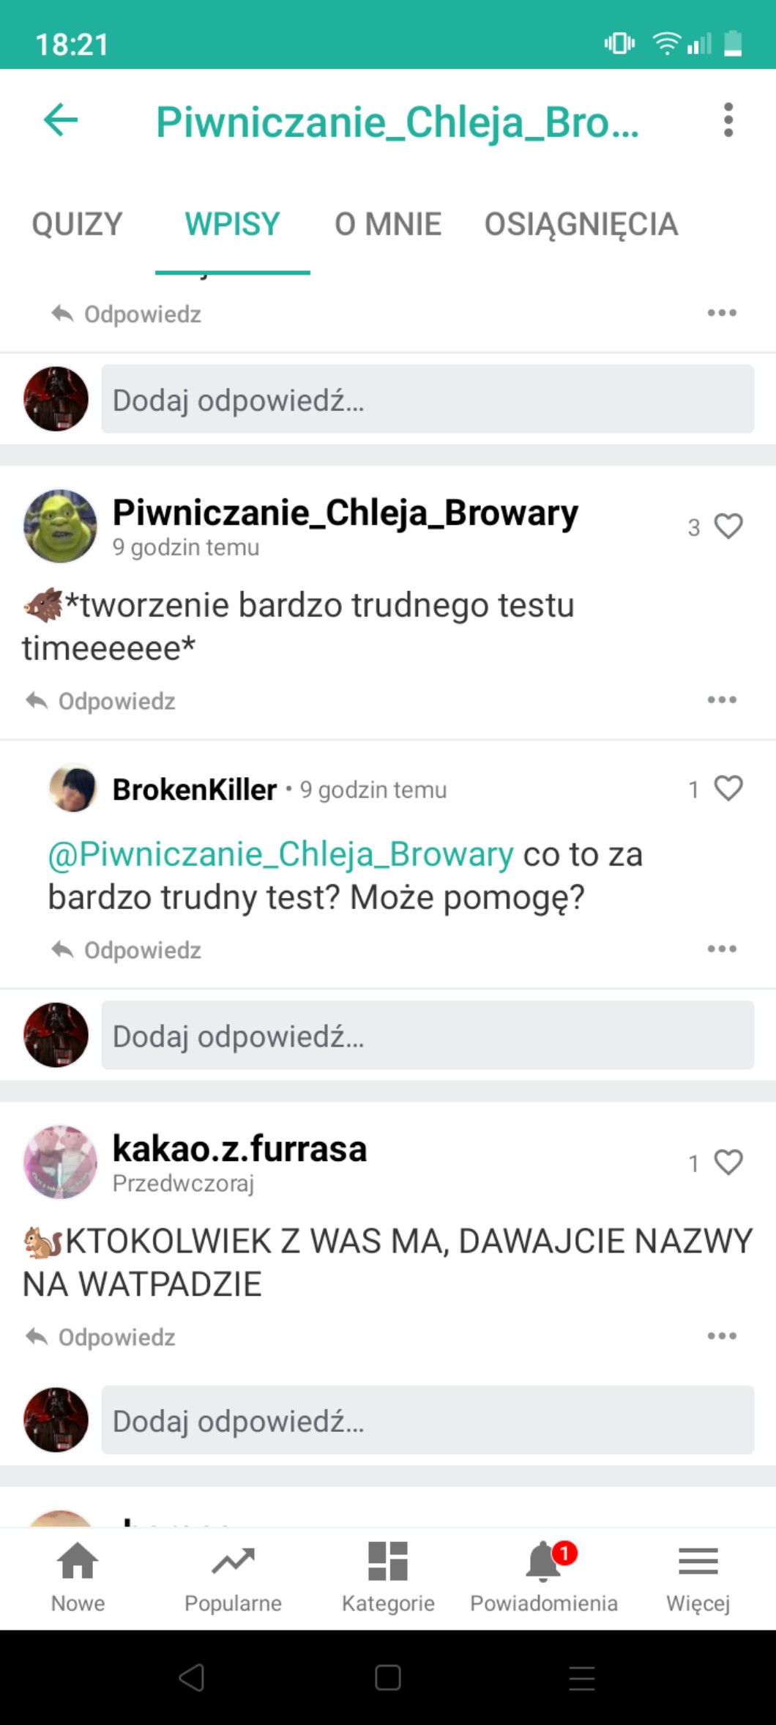776x1725 pixels.
Task: Switch to the QUIZY tab
Action: pyautogui.click(x=77, y=224)
